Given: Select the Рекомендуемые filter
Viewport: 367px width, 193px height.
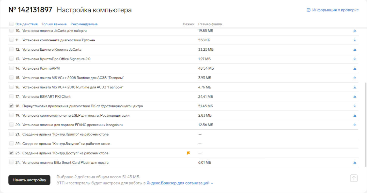Looking at the screenshot, I should point(84,24).
